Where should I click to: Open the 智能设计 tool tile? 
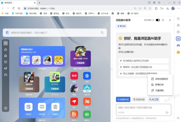(x=25, y=60)
